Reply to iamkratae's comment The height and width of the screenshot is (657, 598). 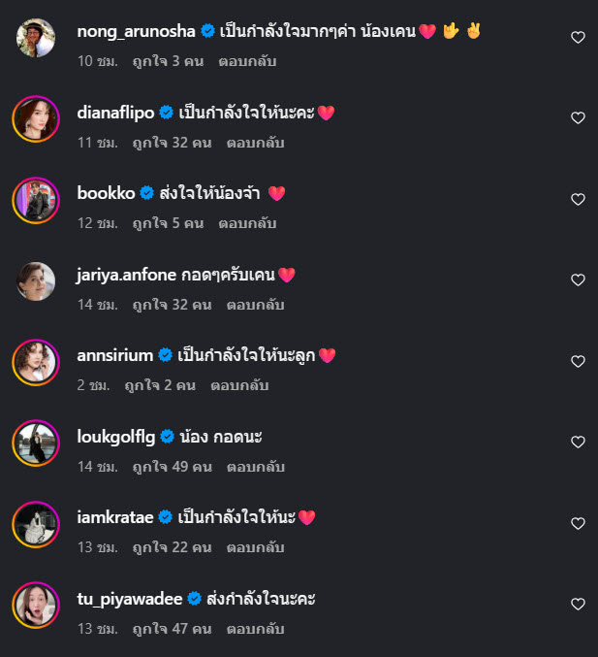pyautogui.click(x=255, y=547)
